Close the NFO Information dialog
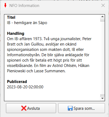The width and height of the screenshot is (109, 117). coord(103,5)
